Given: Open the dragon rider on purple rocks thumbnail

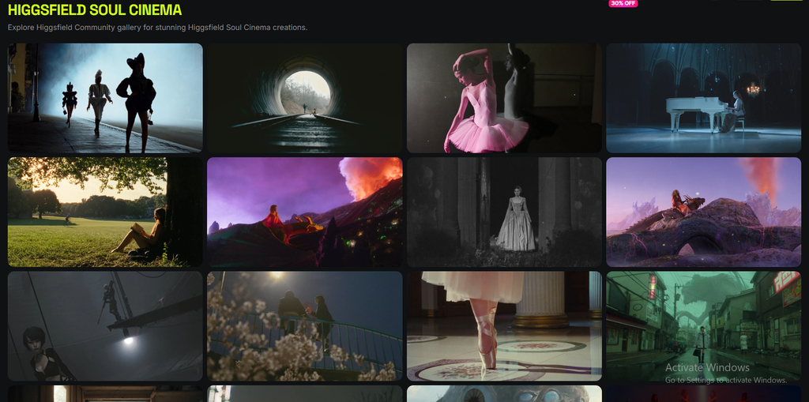Looking at the screenshot, I should coord(704,212).
